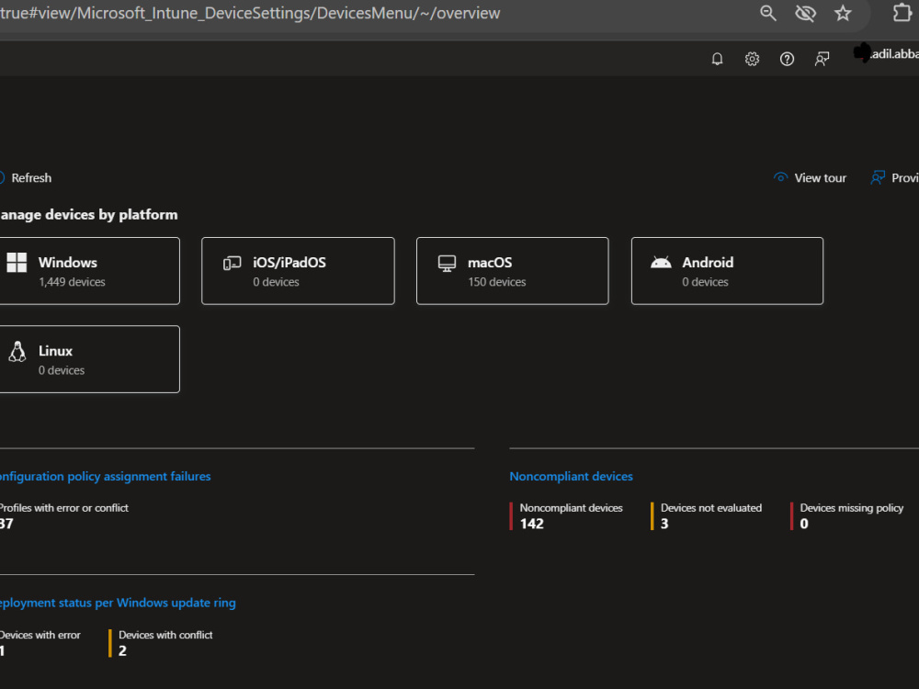Image resolution: width=919 pixels, height=689 pixels.
Task: Open the Noncompliant devices link
Action: coord(571,476)
